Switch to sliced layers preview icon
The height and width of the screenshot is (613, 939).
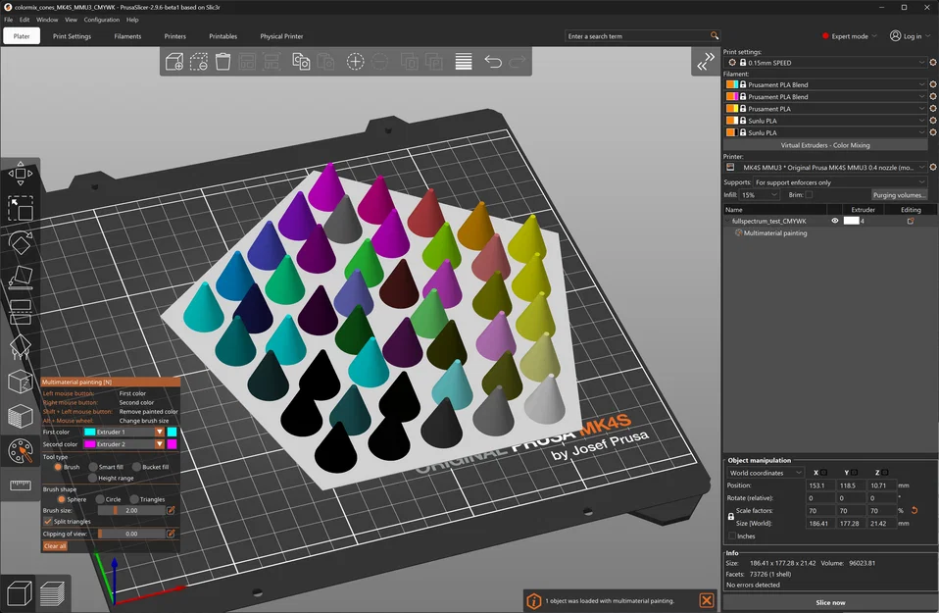(x=53, y=593)
